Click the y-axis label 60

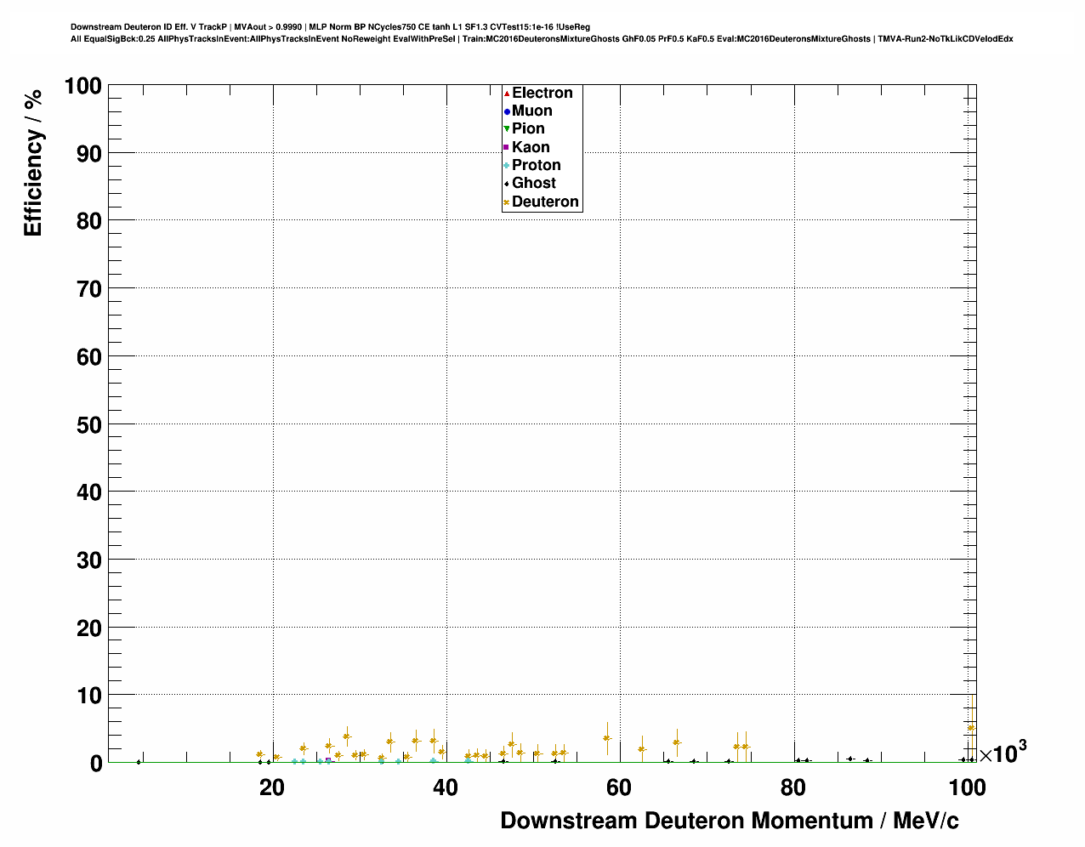[89, 357]
